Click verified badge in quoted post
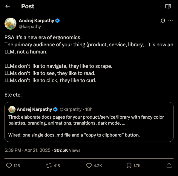Screen dimensions: 178x176 tap(55, 109)
